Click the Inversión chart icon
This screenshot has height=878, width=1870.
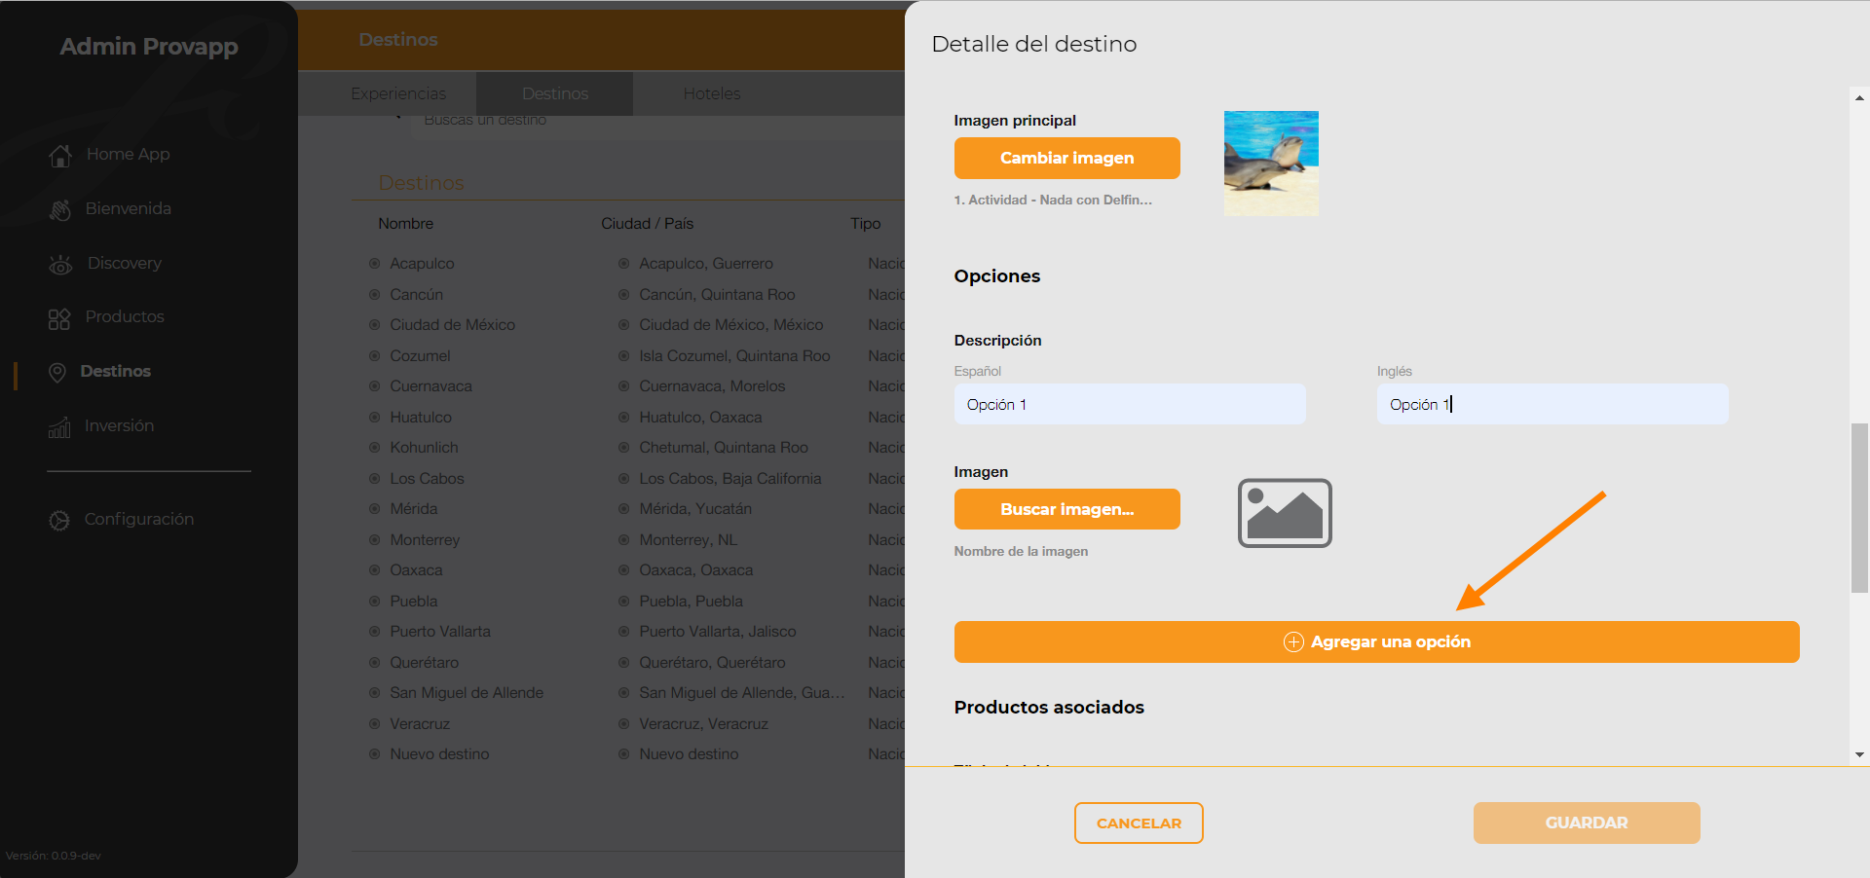point(59,426)
